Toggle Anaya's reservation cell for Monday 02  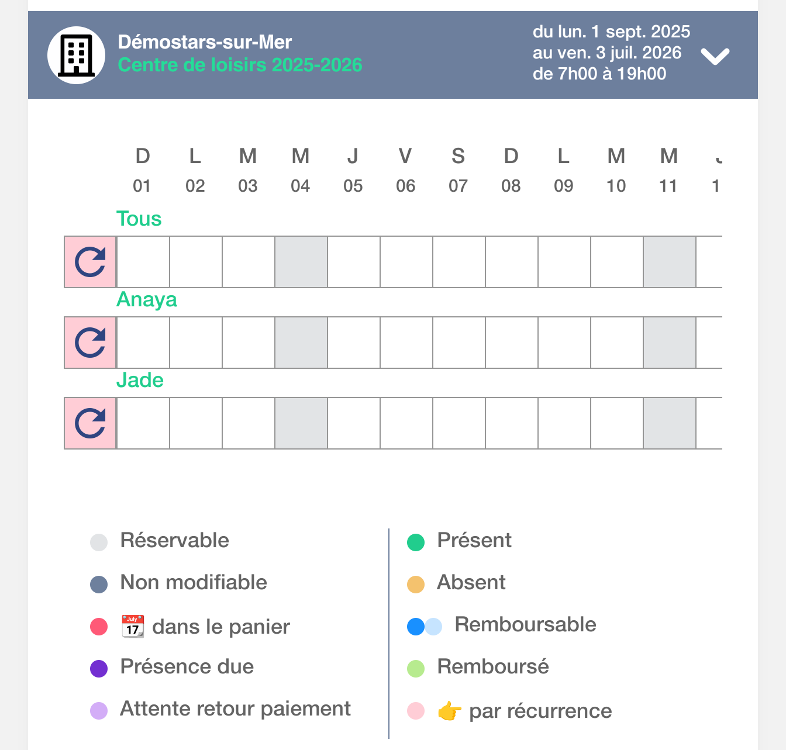point(195,343)
